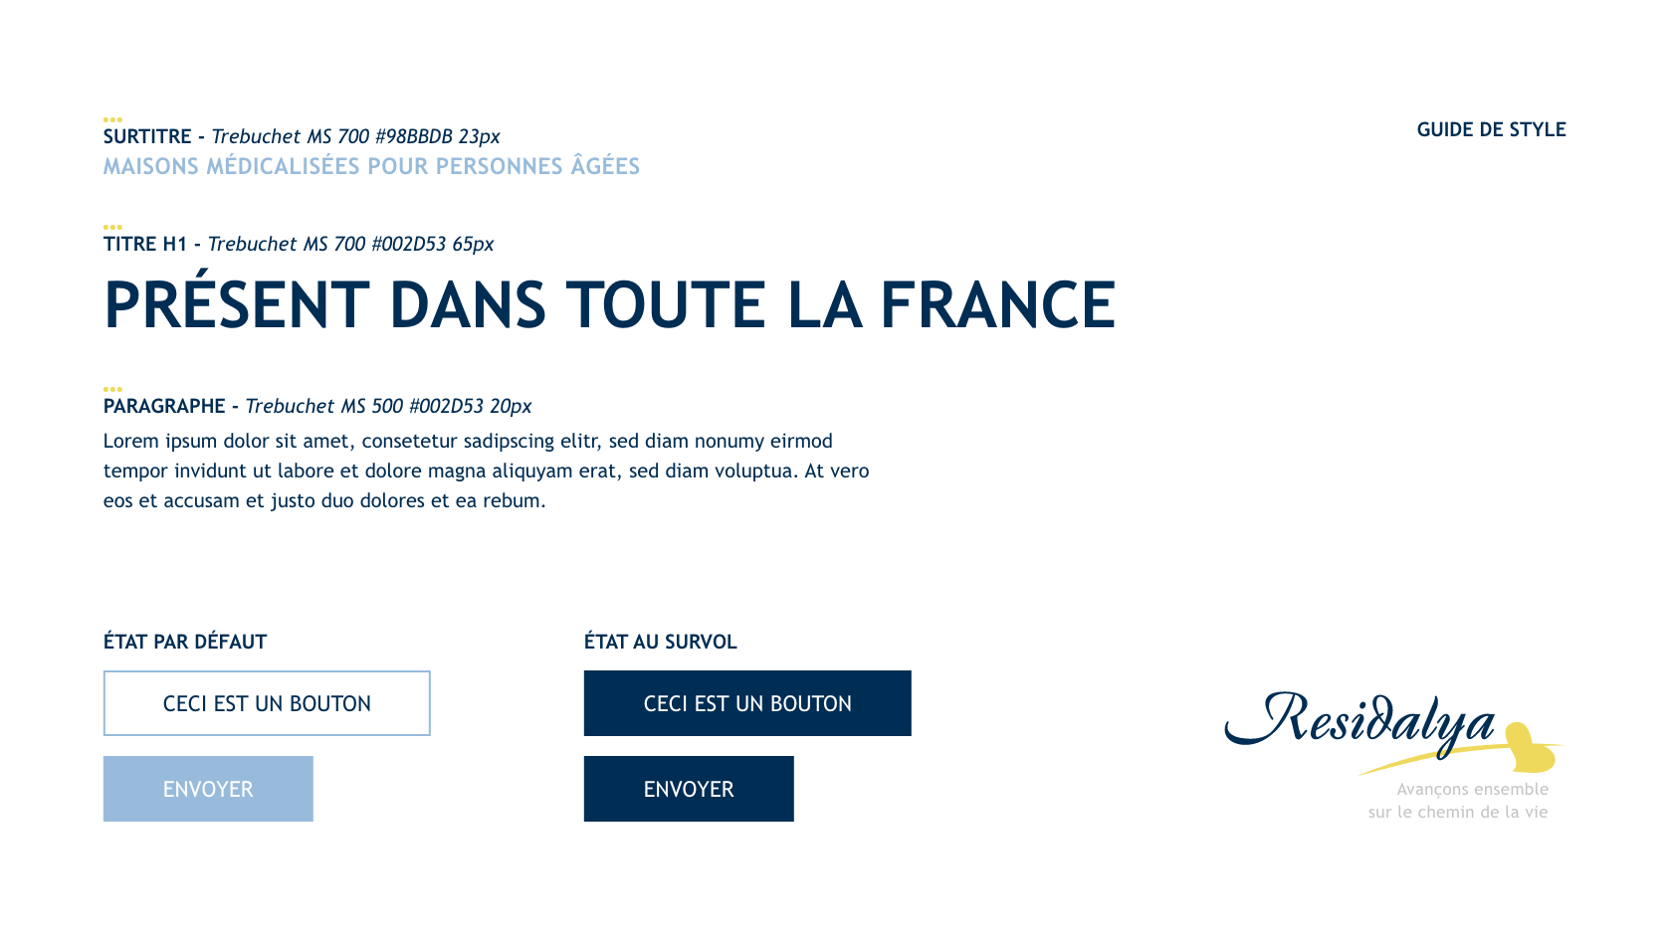Screen dimensions: 1670x939
Task: Click the yellow heart in the logo
Action: (x=1530, y=748)
